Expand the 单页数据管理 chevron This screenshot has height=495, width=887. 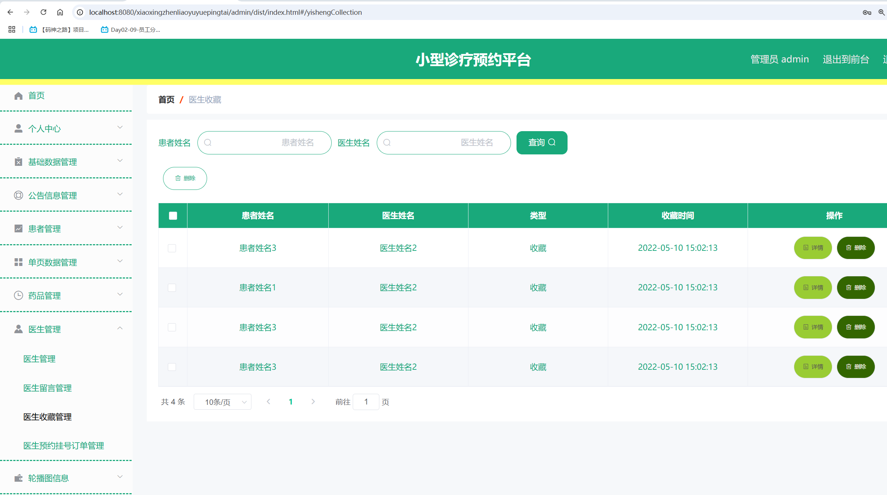point(120,261)
